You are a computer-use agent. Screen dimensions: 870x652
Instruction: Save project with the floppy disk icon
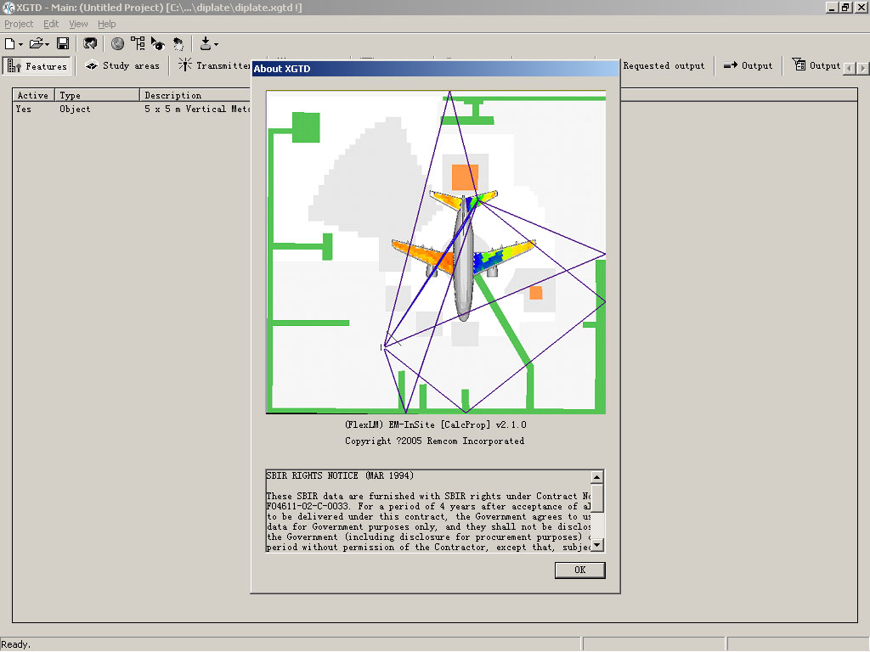coord(63,44)
